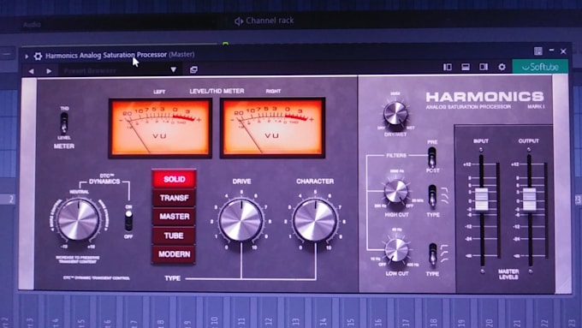Expand the plugin window menu arrow
Viewport: 582px width, 328px height.
pos(27,57)
